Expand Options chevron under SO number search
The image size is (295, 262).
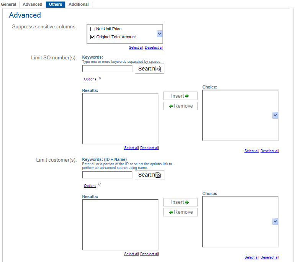click(x=100, y=78)
